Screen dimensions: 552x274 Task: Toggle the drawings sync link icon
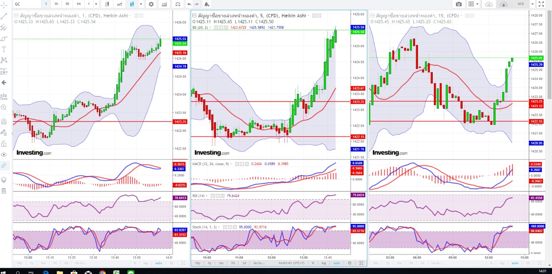click(x=4, y=166)
